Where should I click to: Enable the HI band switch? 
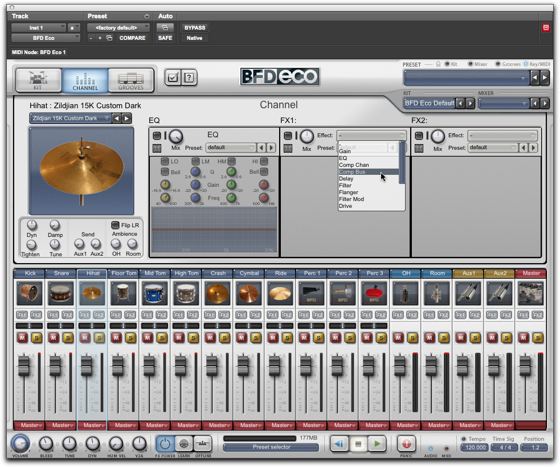264,161
